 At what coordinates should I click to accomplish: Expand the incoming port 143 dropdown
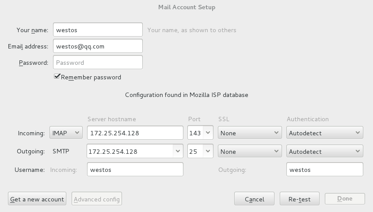[208, 133]
